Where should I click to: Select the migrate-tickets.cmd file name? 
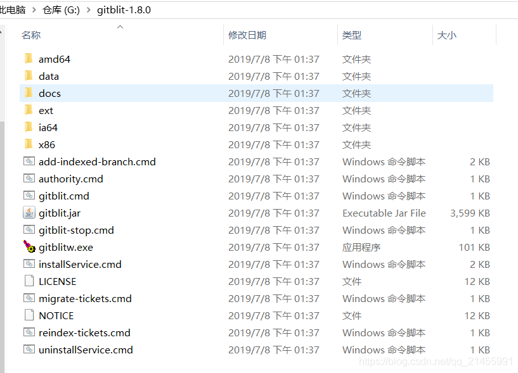(85, 299)
